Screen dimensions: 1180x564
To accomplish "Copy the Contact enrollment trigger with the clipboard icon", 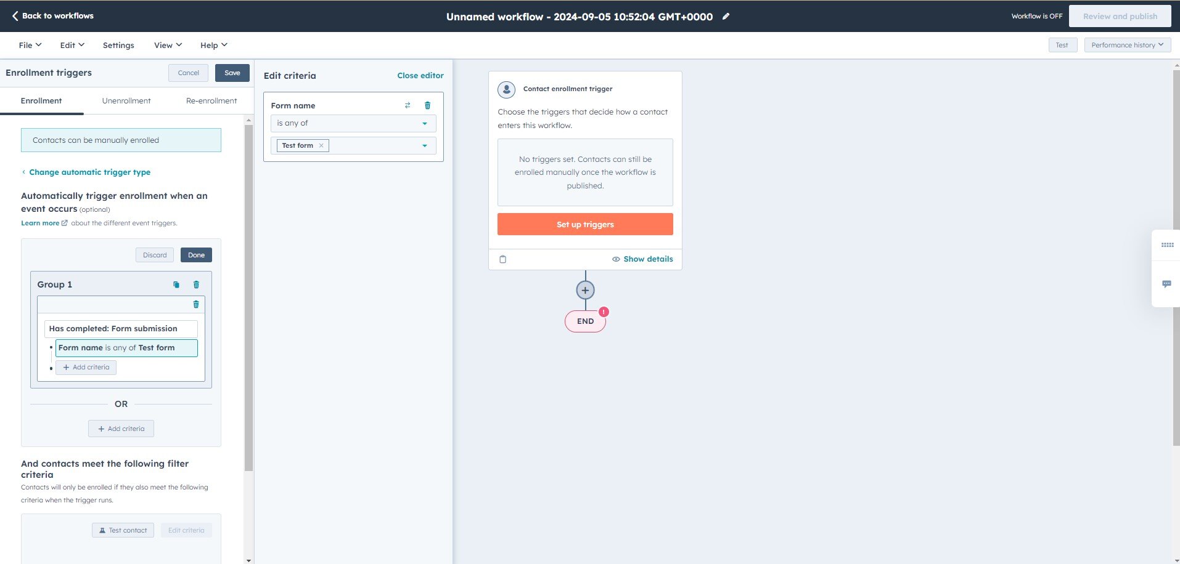I will point(502,259).
